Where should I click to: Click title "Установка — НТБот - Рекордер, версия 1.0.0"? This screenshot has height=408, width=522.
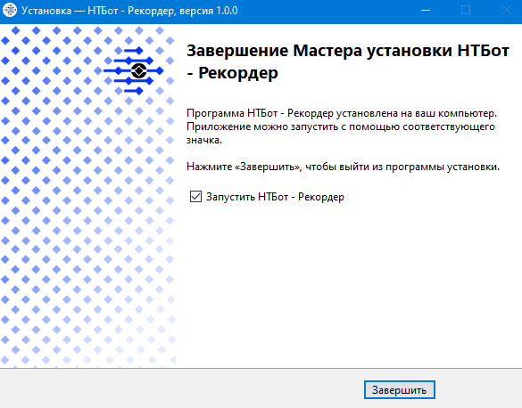129,11
